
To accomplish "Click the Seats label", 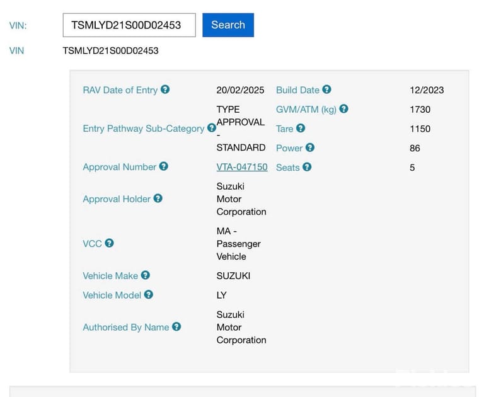I will tap(287, 168).
